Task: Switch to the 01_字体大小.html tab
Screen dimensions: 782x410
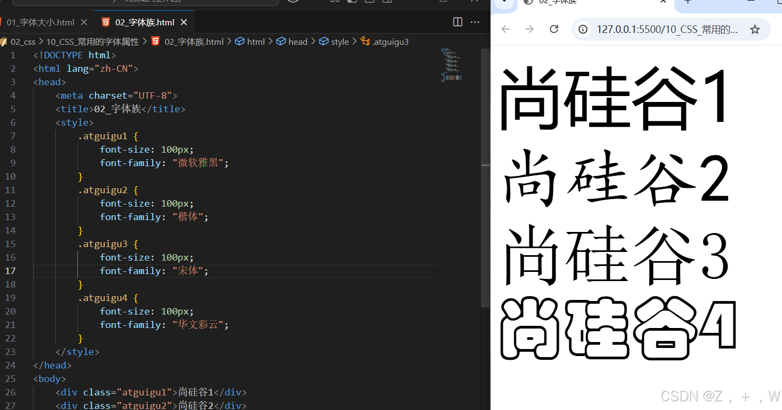Action: click(42, 22)
